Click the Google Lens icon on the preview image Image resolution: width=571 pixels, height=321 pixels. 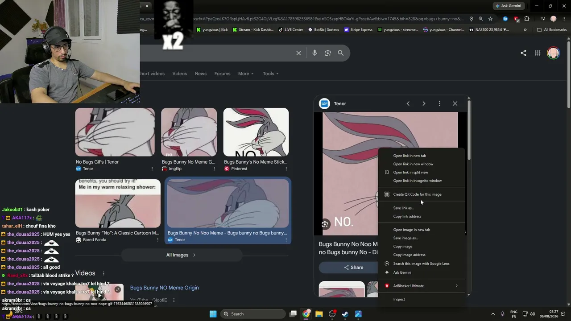point(325,224)
